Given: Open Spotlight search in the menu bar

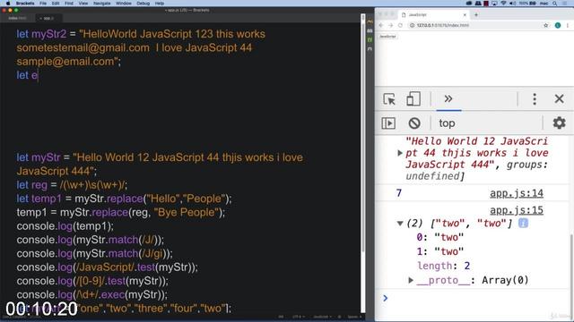Looking at the screenshot, I should pos(555,4).
